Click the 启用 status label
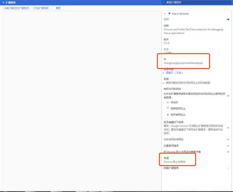The width and height of the screenshot is (233, 192). coord(166,19)
